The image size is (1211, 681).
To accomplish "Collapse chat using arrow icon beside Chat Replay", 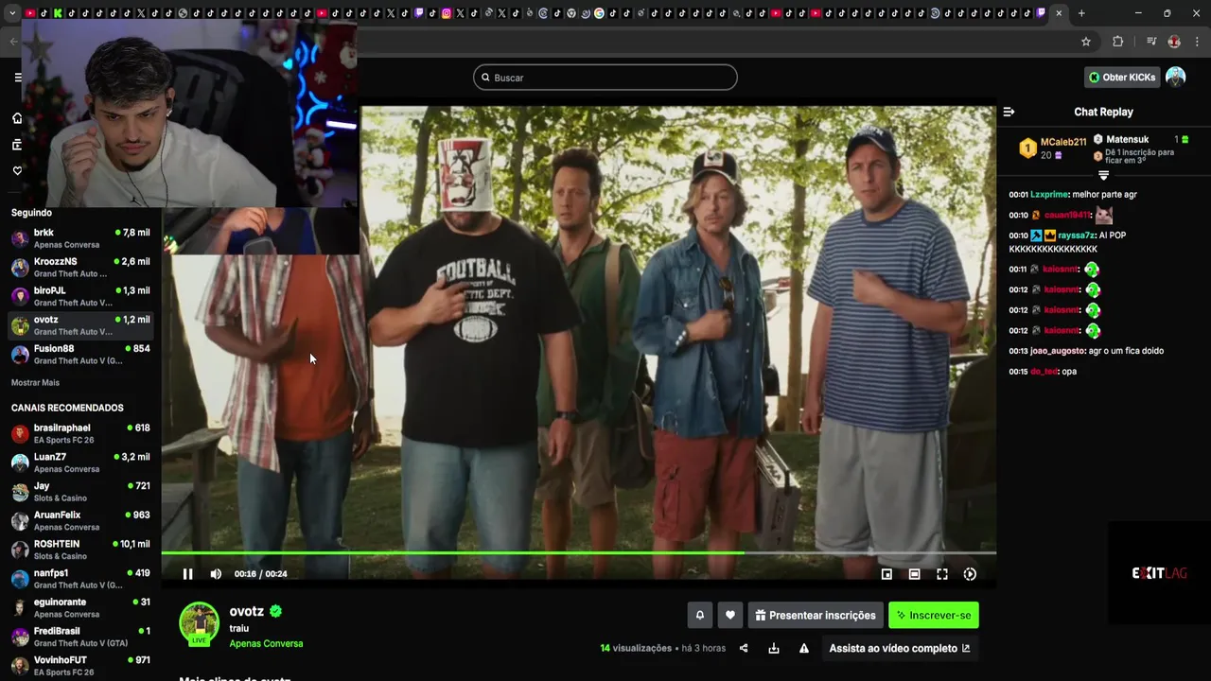I will tap(1009, 112).
